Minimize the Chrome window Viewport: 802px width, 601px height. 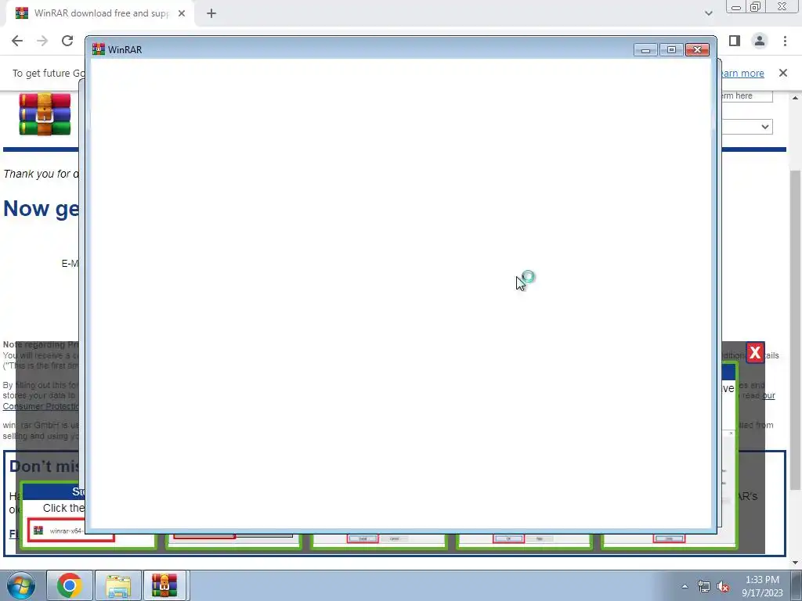click(x=736, y=7)
